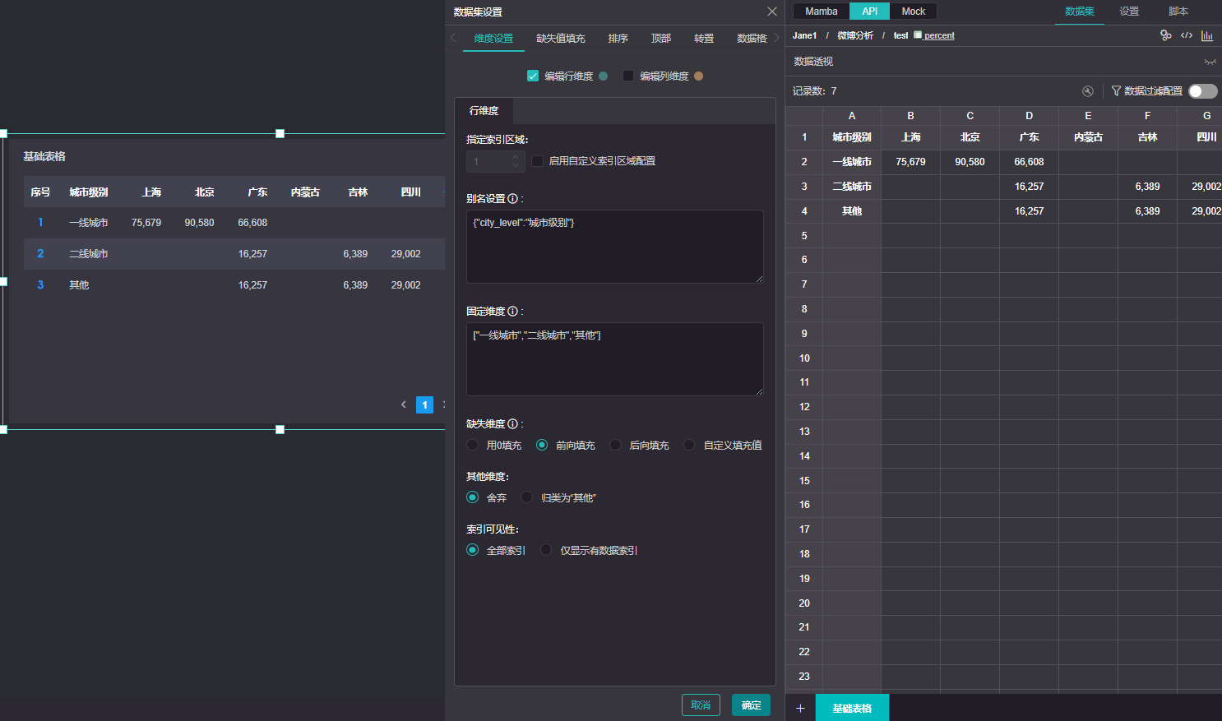The width and height of the screenshot is (1222, 721).
Task: Select the 全部索引 radio option
Action: tap(472, 550)
